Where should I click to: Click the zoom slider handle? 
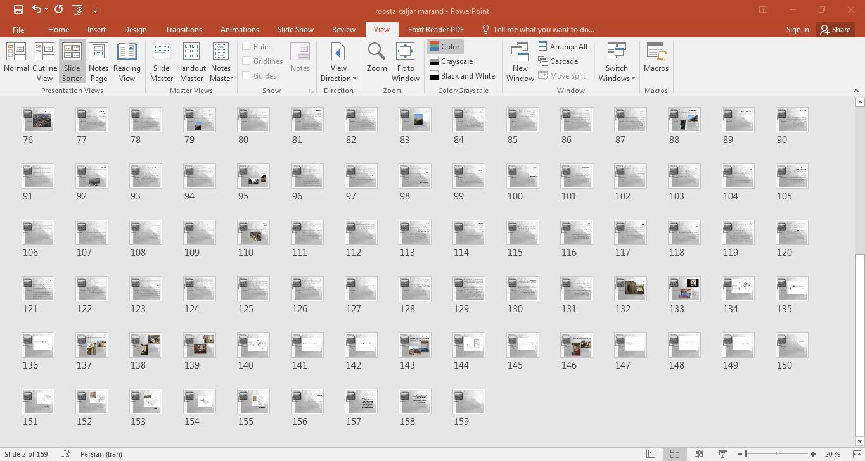click(x=746, y=454)
